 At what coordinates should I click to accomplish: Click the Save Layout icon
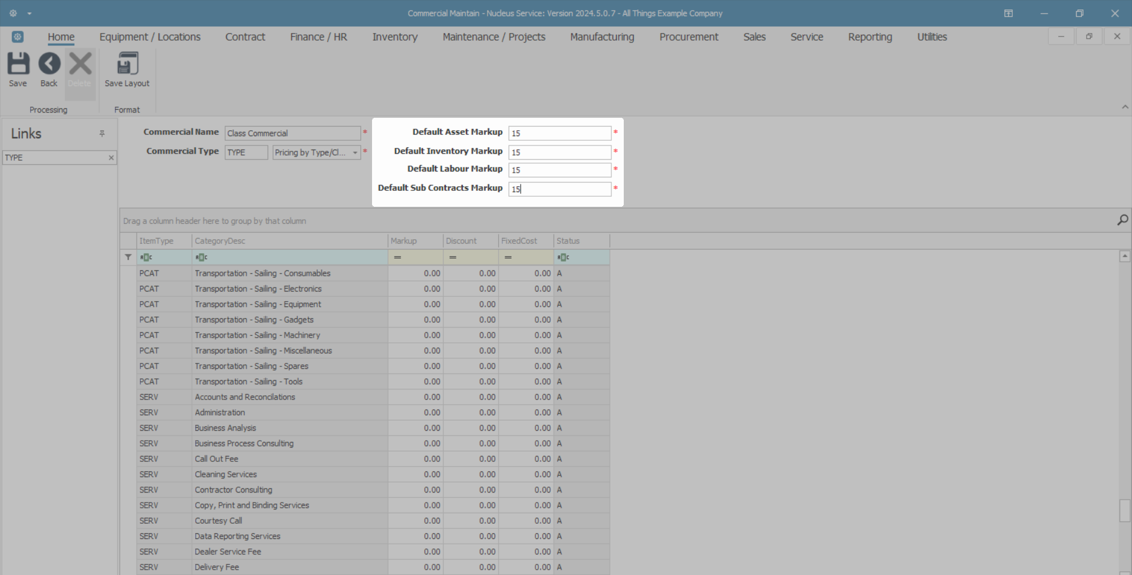tap(127, 64)
